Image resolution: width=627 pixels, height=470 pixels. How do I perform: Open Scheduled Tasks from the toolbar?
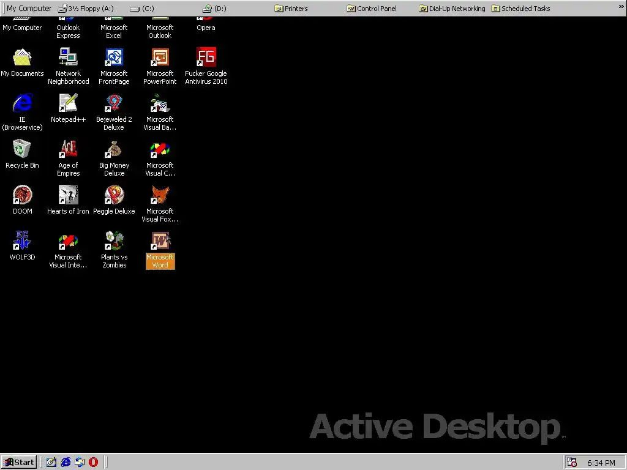[x=520, y=9]
